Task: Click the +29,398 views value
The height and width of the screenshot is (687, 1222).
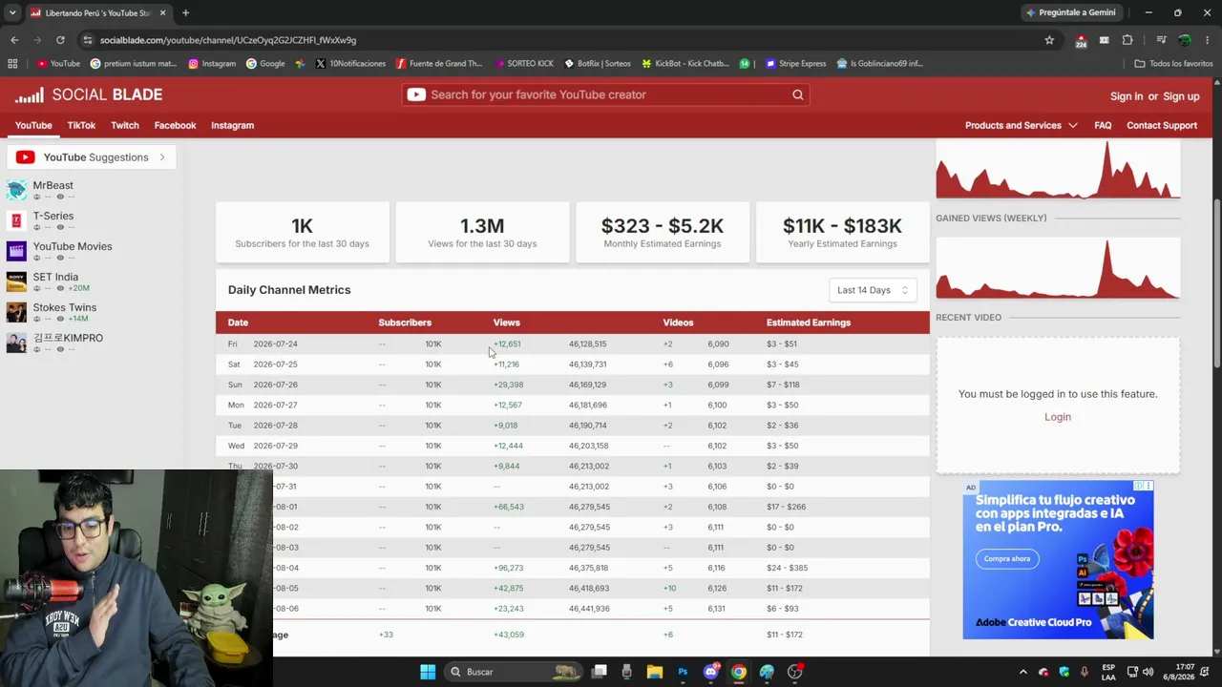Action: tap(508, 385)
